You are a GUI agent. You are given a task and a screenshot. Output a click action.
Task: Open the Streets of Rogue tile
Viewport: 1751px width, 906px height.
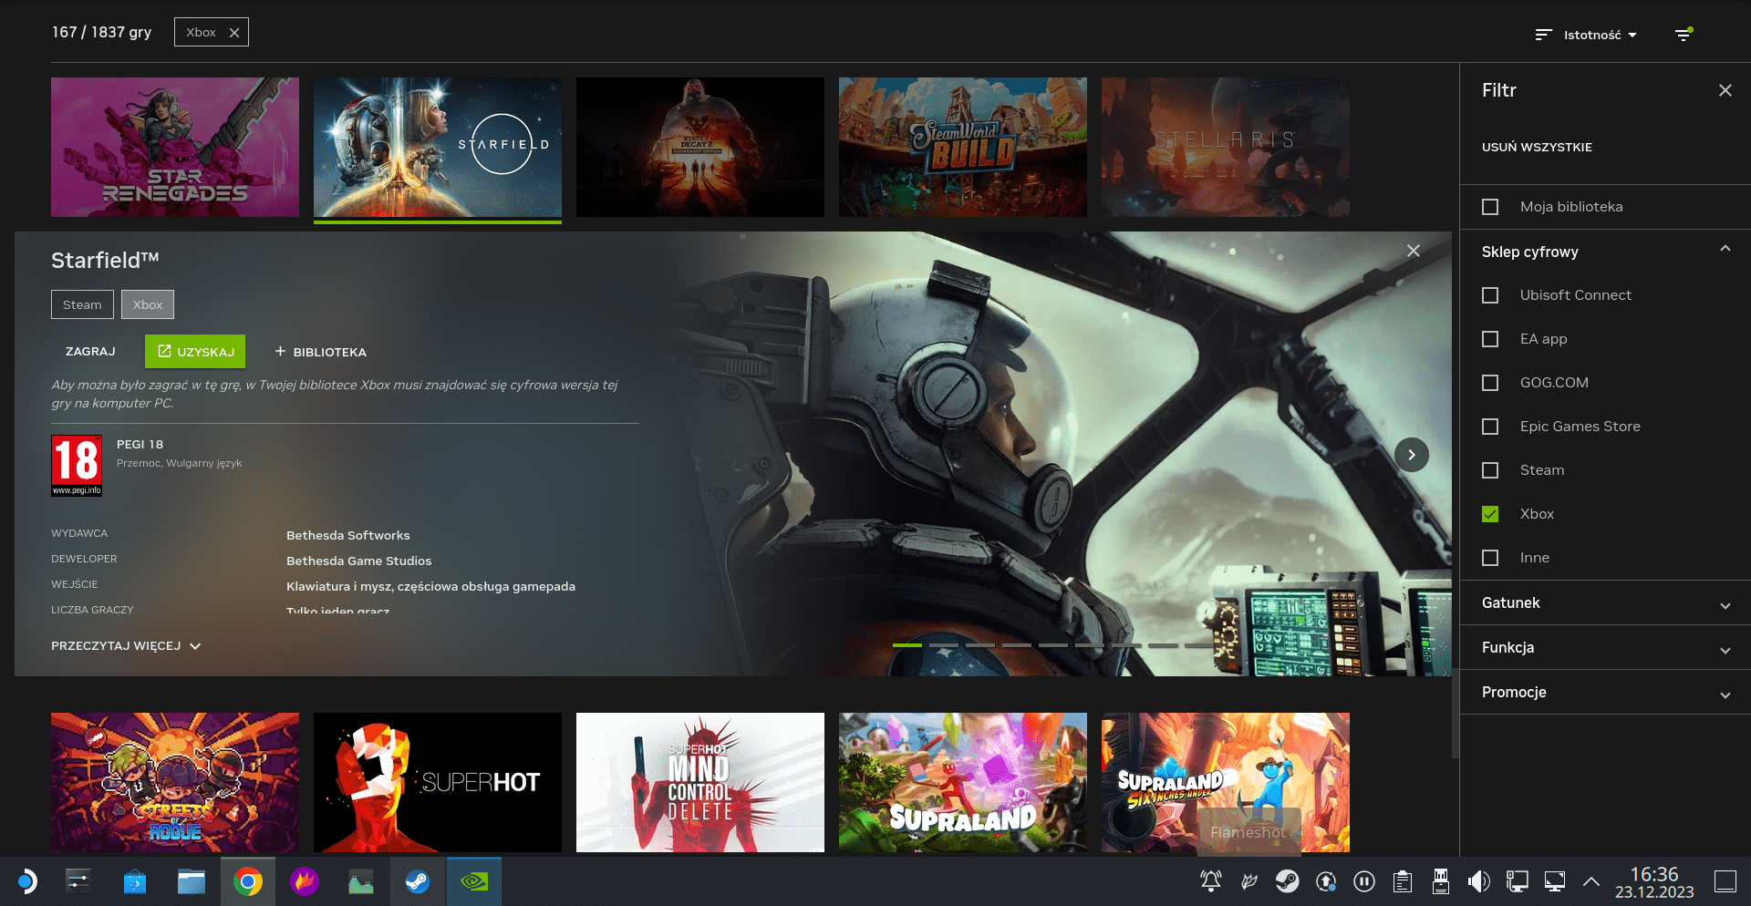[175, 782]
